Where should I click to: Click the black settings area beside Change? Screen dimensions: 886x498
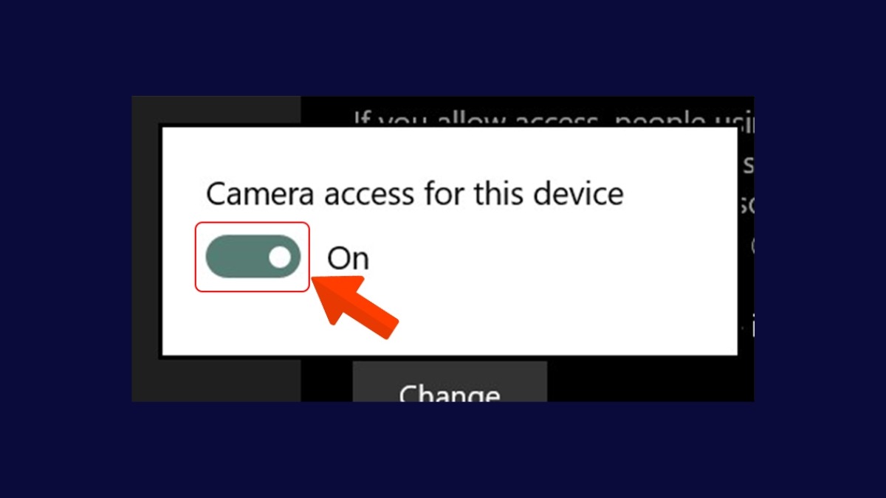(x=650, y=381)
